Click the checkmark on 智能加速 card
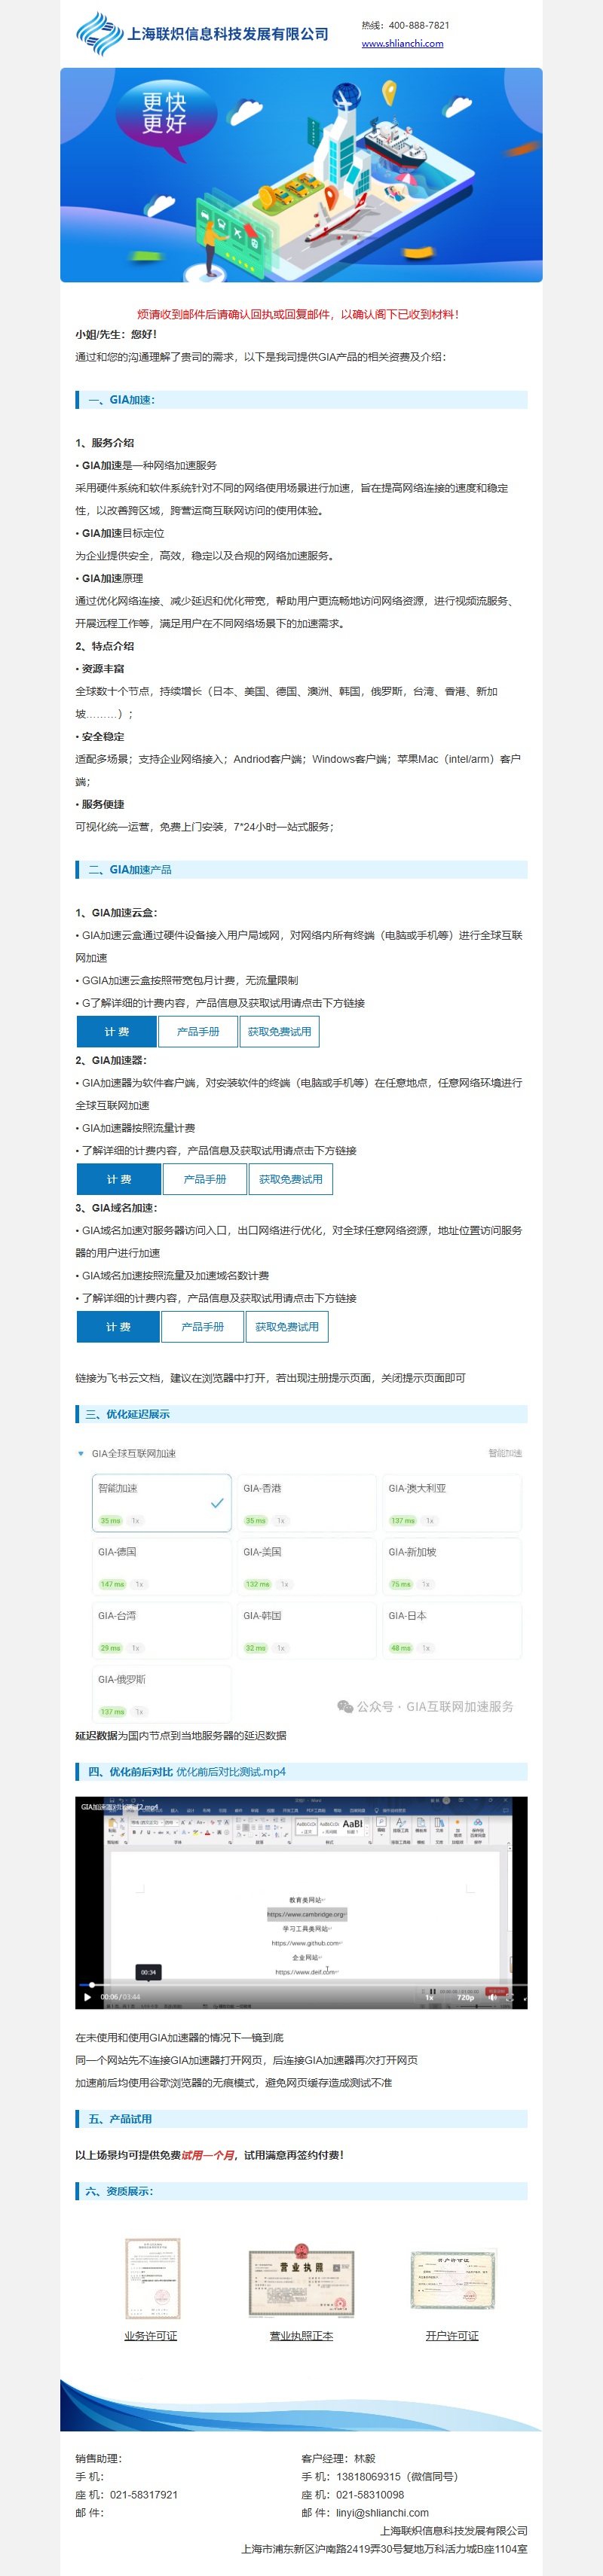Viewport: 603px width, 2576px height. click(216, 1503)
